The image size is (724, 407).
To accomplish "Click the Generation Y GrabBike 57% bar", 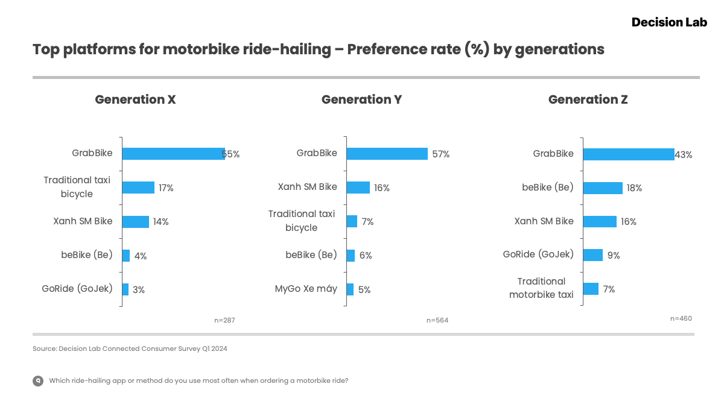I will pos(387,154).
